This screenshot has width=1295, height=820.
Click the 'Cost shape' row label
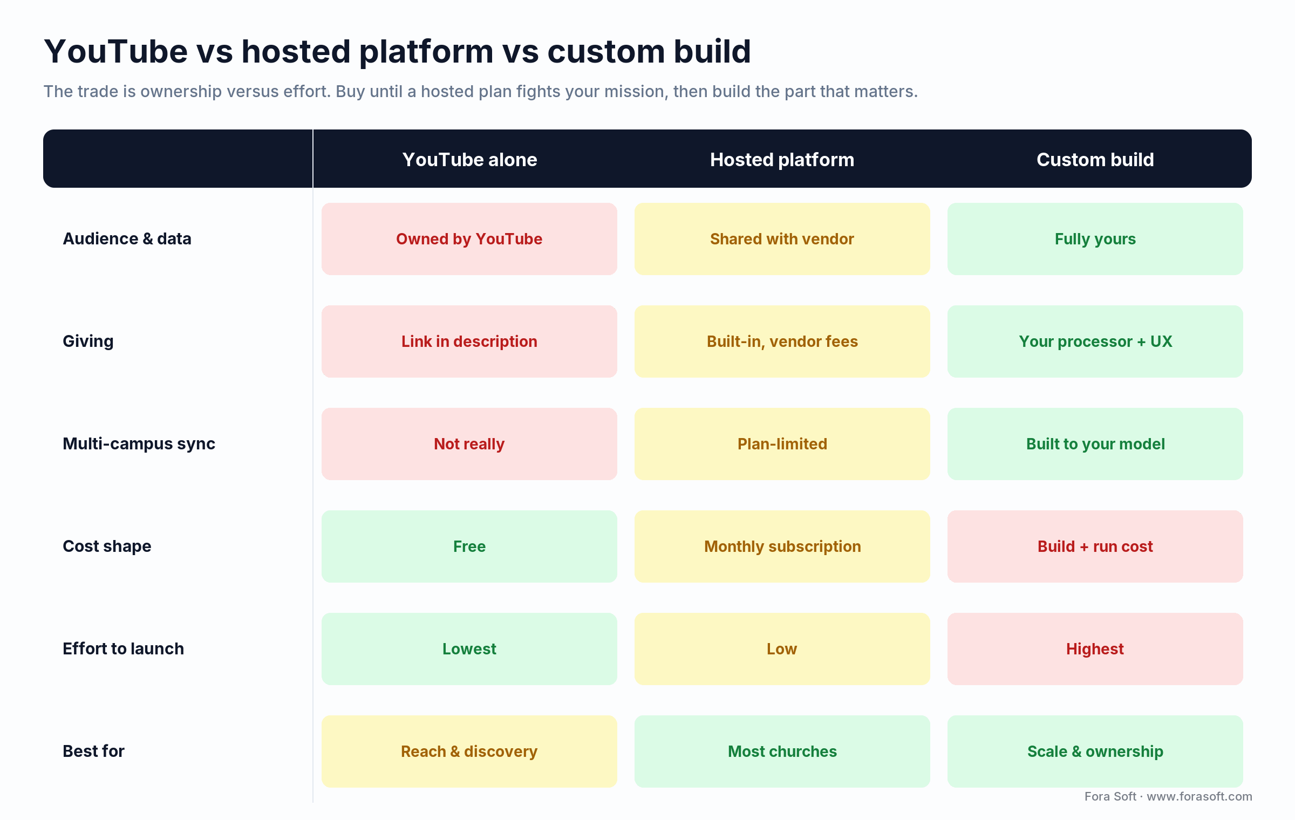point(107,546)
